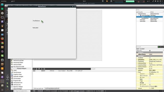Select the statusbar row in object tree

(149, 21)
